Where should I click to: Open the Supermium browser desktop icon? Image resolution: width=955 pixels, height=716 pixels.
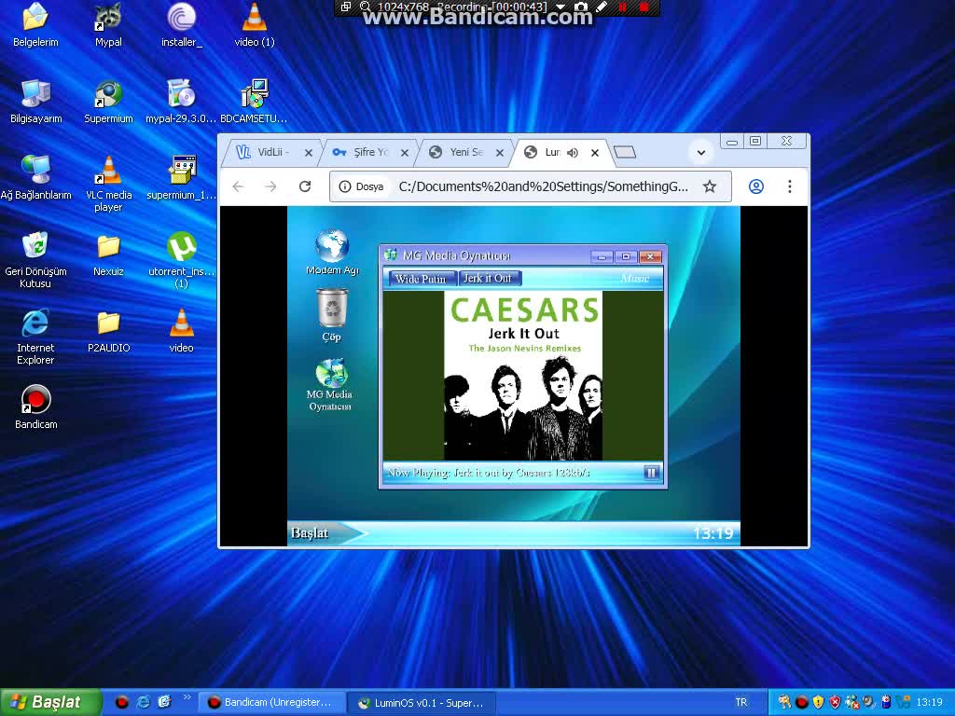click(107, 93)
